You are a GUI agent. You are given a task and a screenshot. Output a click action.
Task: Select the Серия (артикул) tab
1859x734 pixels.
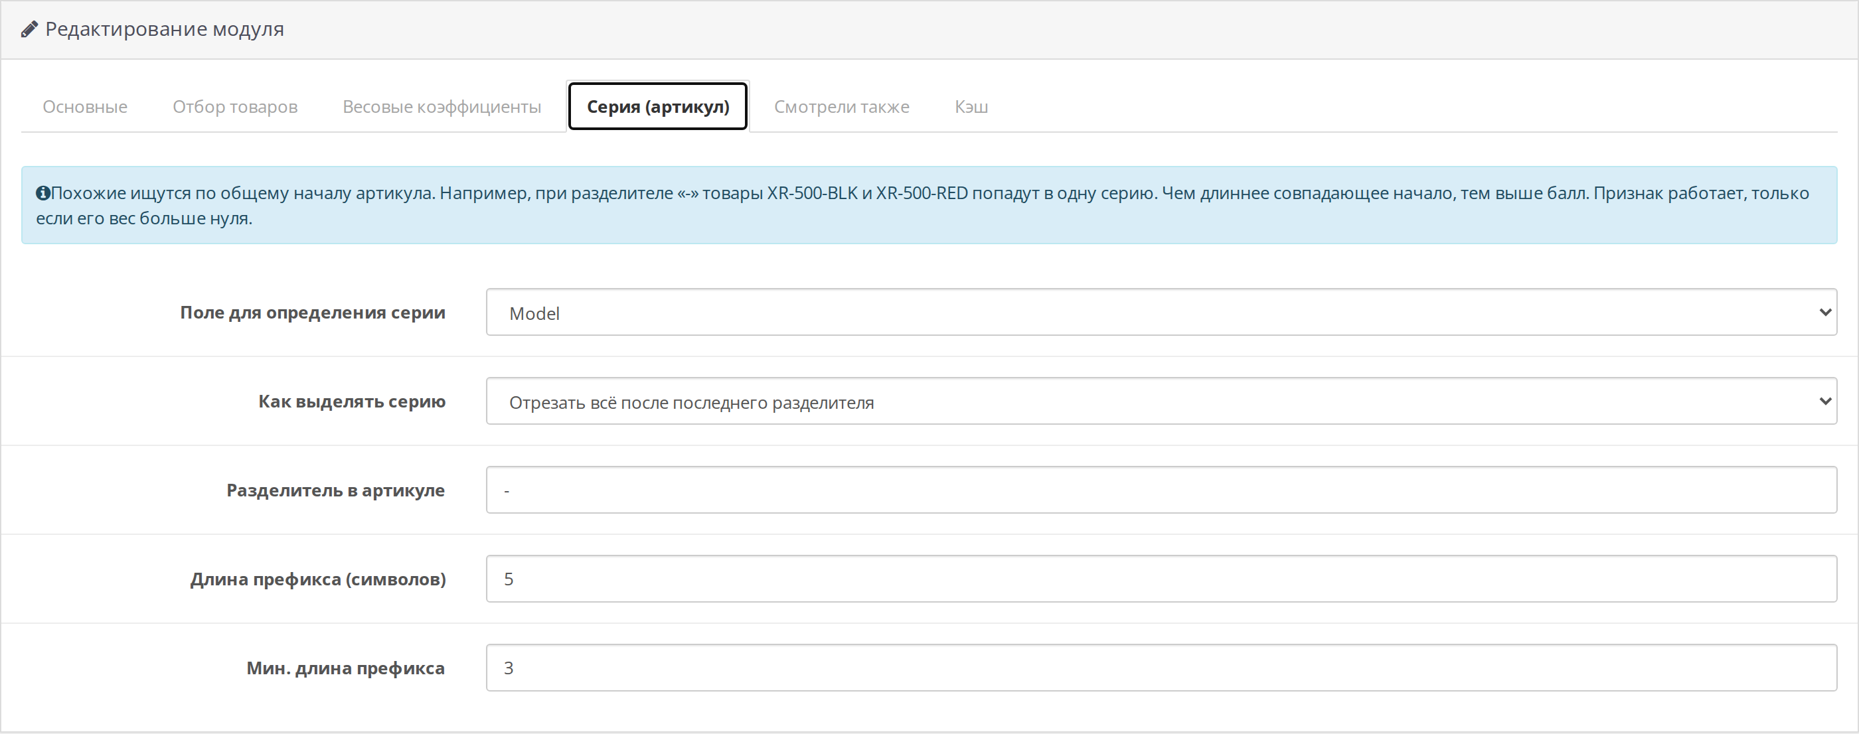[x=657, y=107]
